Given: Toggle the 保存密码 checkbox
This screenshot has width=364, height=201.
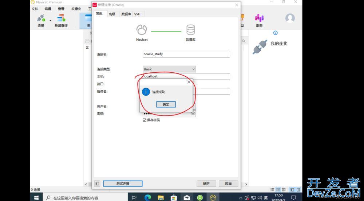Looking at the screenshot, I should point(145,120).
